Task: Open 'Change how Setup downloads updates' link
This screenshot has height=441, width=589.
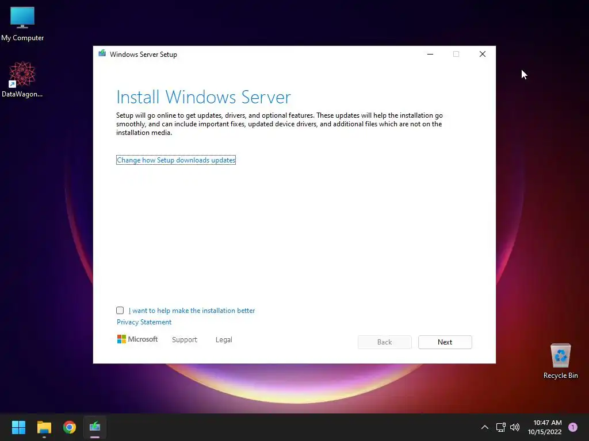Action: pyautogui.click(x=176, y=160)
